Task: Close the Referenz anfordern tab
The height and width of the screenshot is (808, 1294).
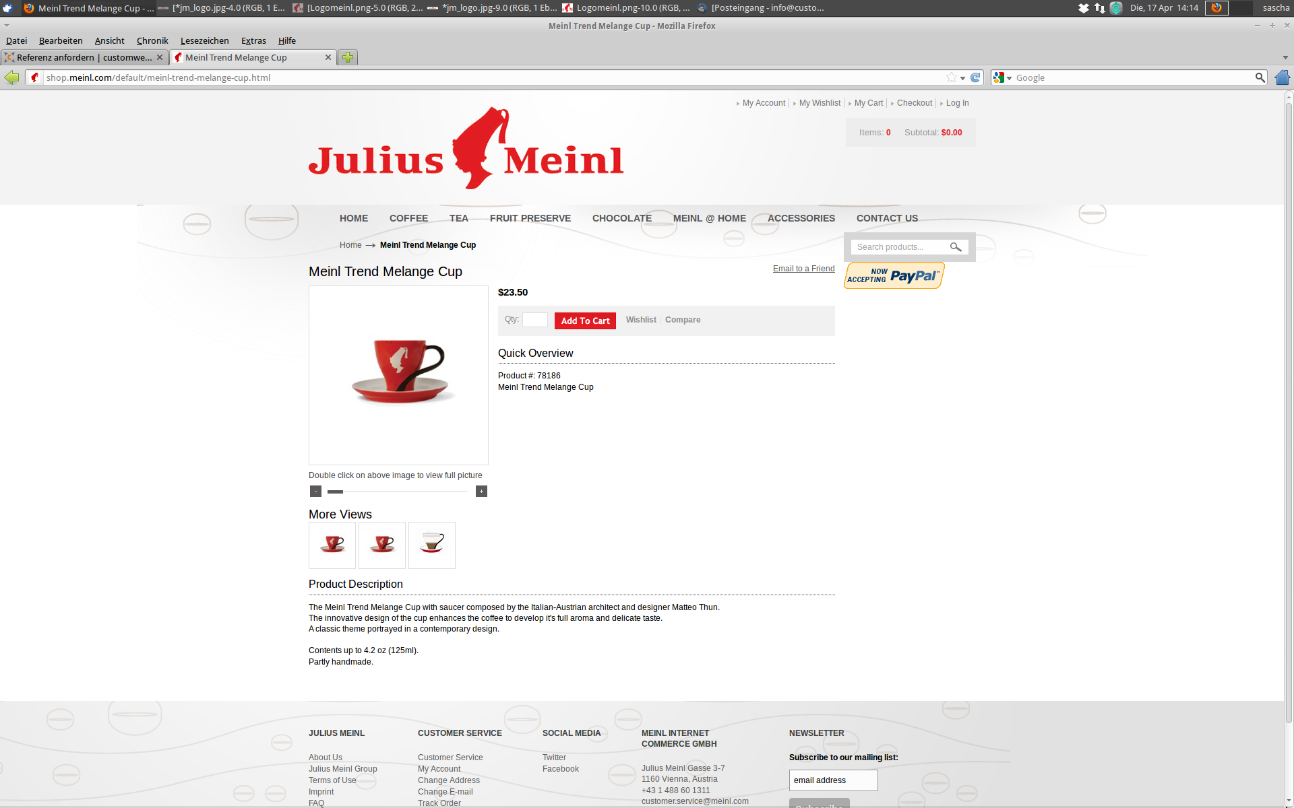Action: tap(160, 57)
